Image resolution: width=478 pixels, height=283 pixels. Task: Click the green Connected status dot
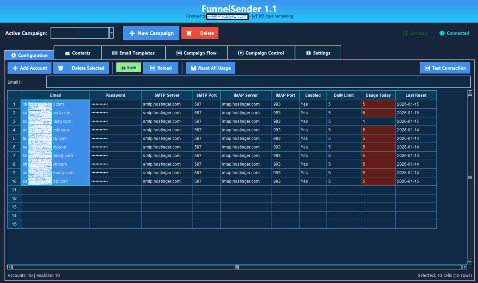coord(442,33)
